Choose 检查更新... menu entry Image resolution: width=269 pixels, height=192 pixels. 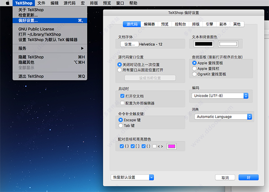point(50,15)
